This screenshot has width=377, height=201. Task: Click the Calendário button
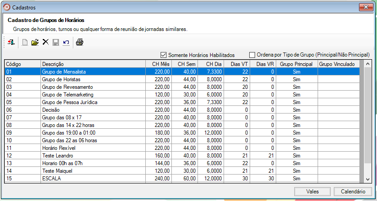coord(353,192)
